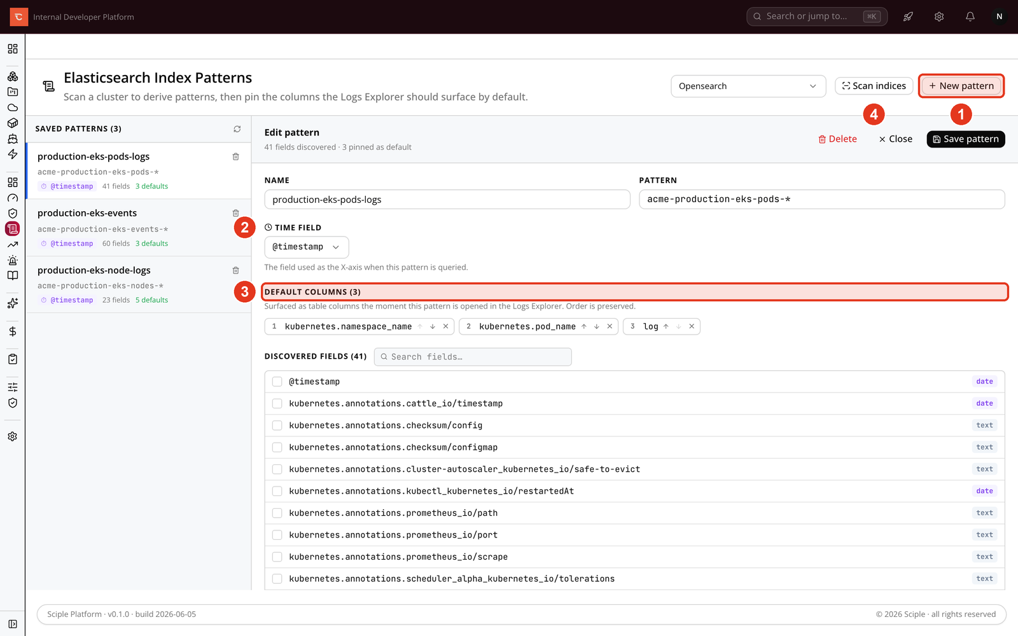Check kubernetes.annotations.checksum/config checkbox
Viewport: 1018px width, 636px height.
(277, 425)
